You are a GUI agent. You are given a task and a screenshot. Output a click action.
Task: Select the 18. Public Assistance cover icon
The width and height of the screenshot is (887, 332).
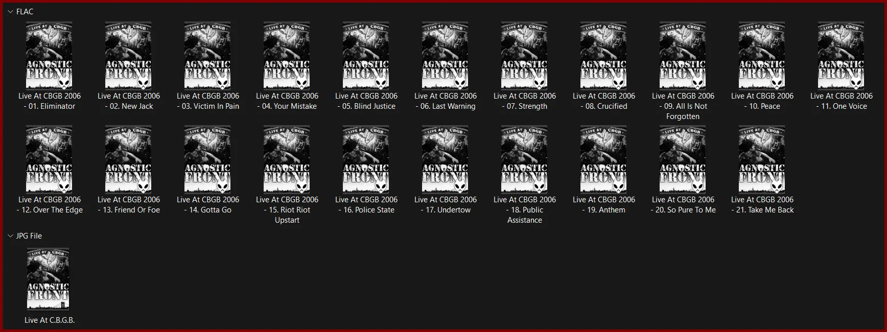[524, 159]
